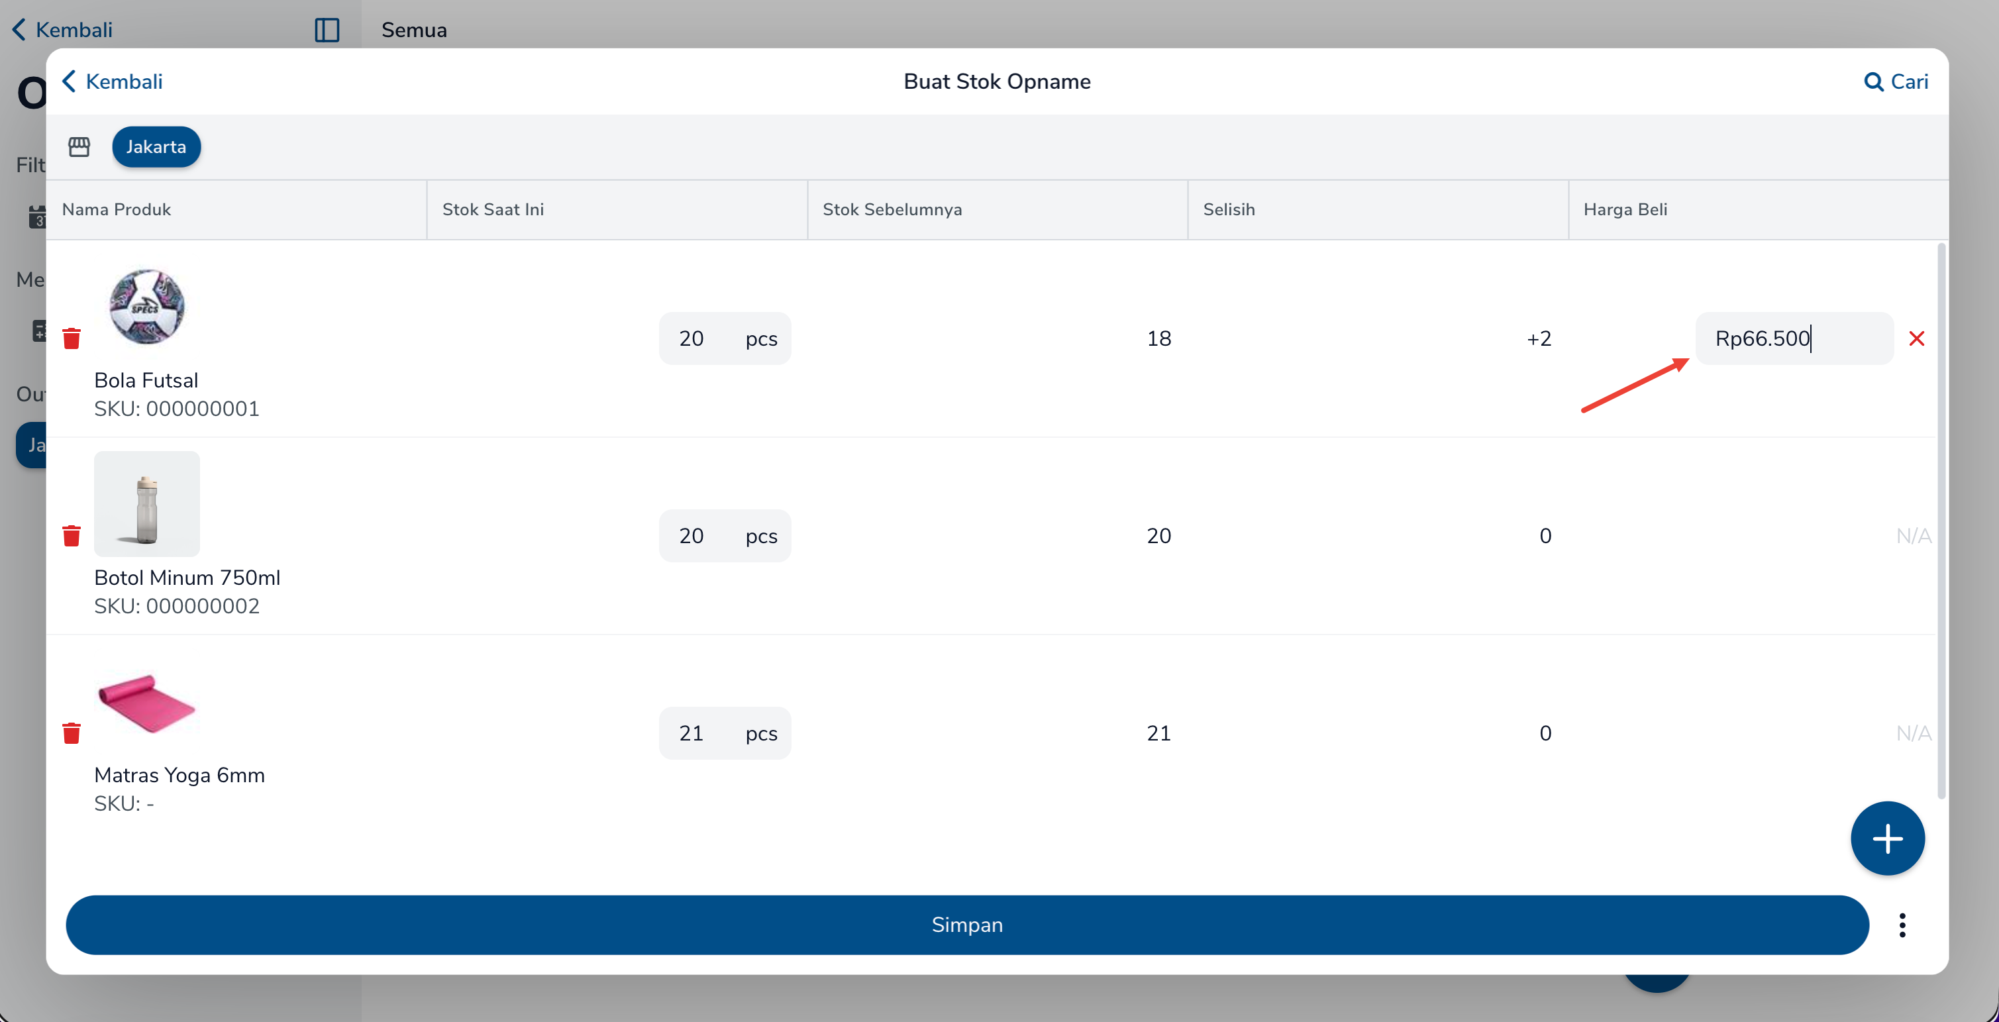
Task: Clear the Harga Beli price with red X
Action: pyautogui.click(x=1916, y=338)
